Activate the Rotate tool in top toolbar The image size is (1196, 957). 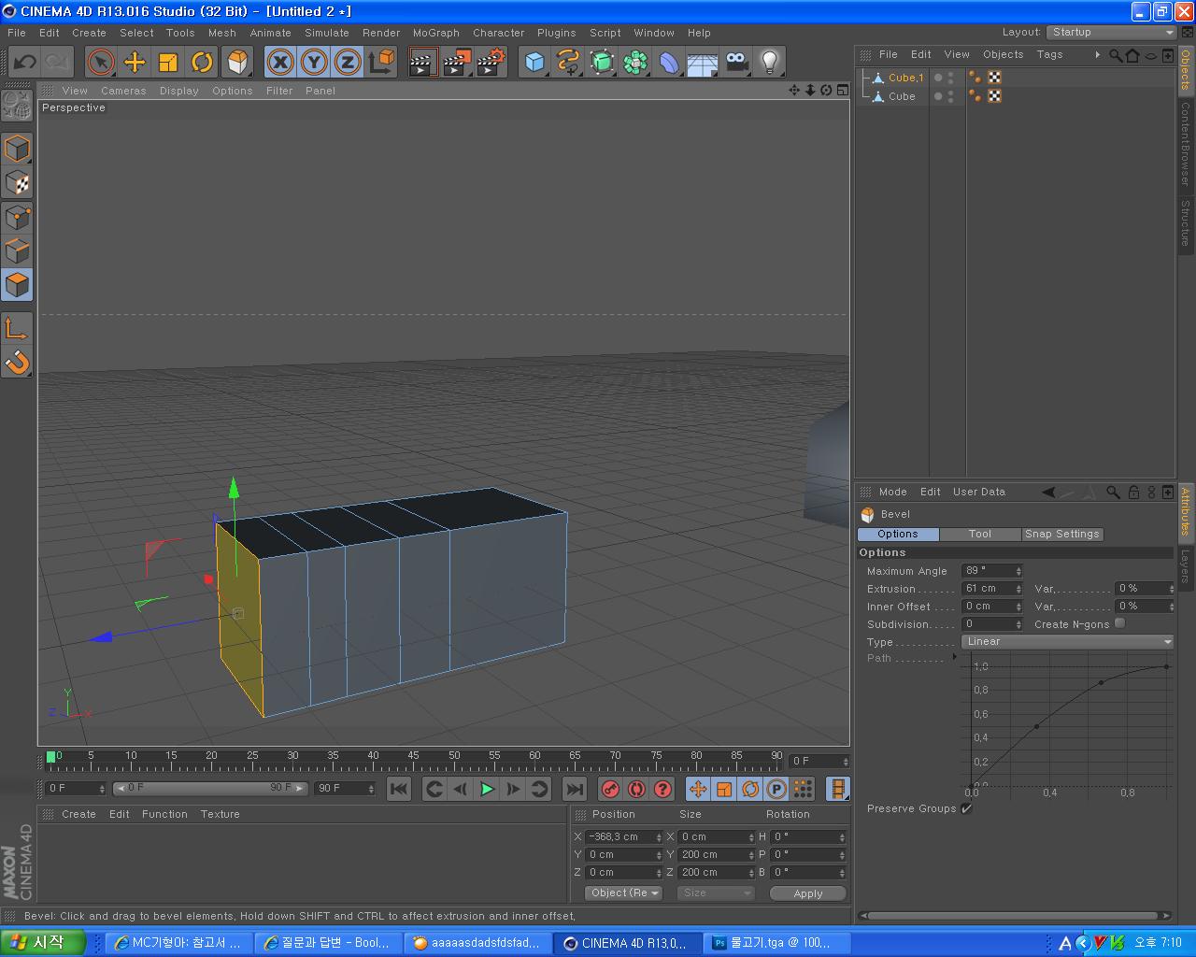202,63
